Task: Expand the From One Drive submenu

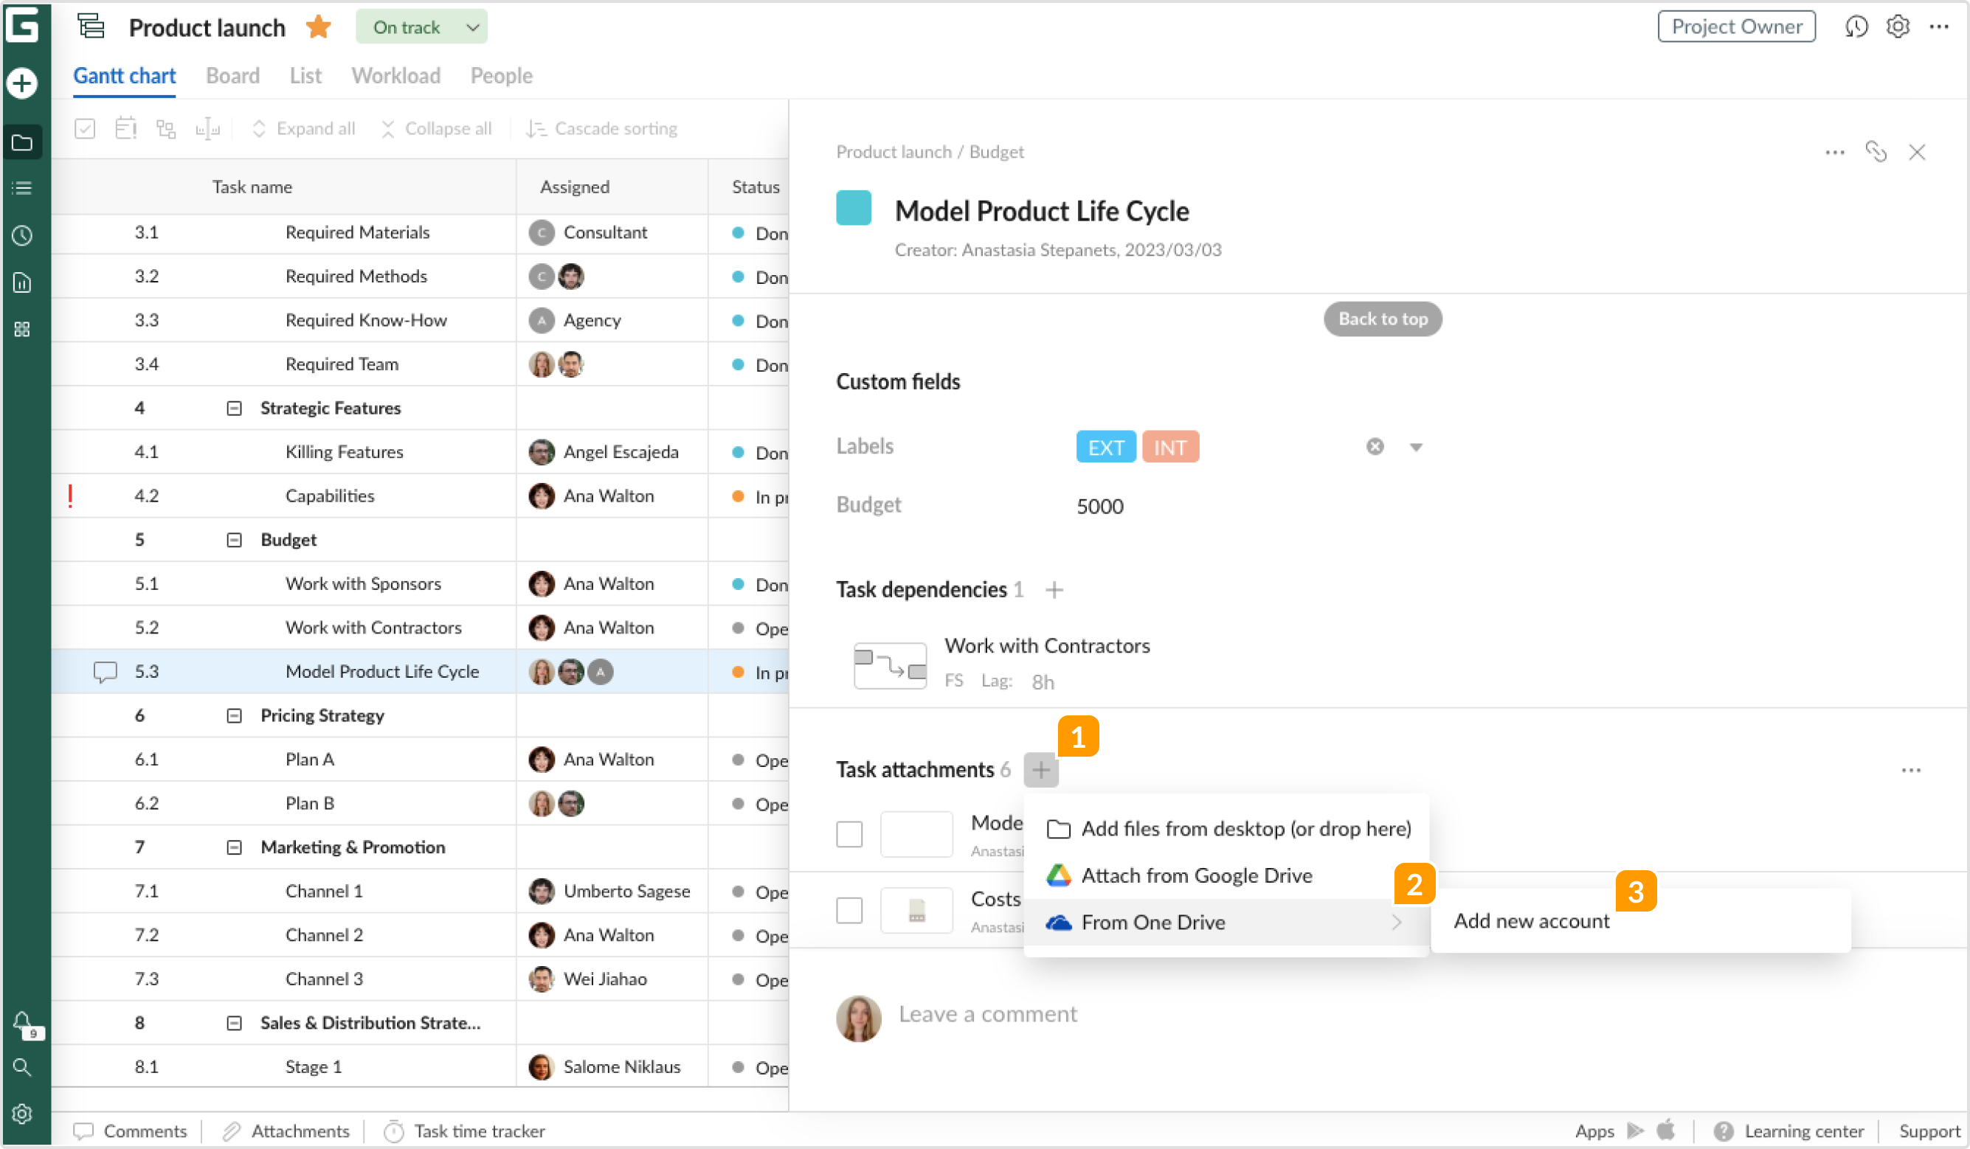Action: coord(1226,923)
